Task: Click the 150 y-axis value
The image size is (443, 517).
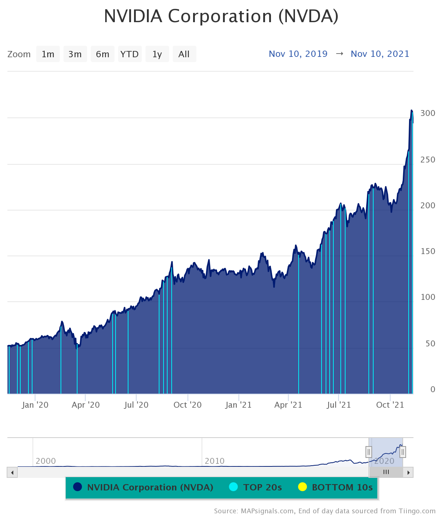Action: (x=428, y=251)
